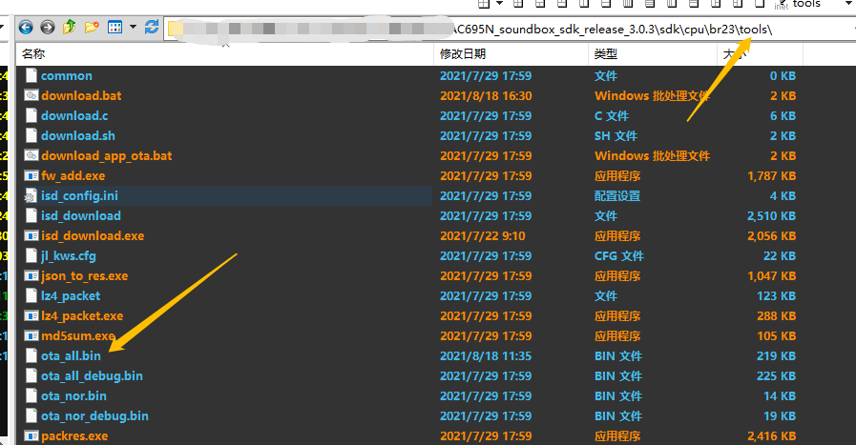Click the ota_all.bin file icon
856x445 pixels.
tap(31, 355)
